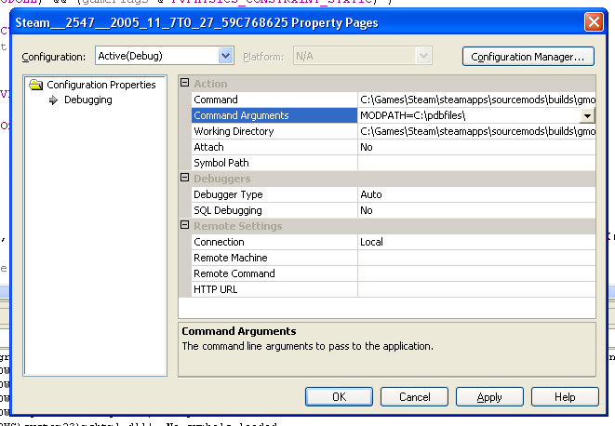The image size is (615, 426).
Task: Select the Symbol Path property label
Action: (274, 163)
